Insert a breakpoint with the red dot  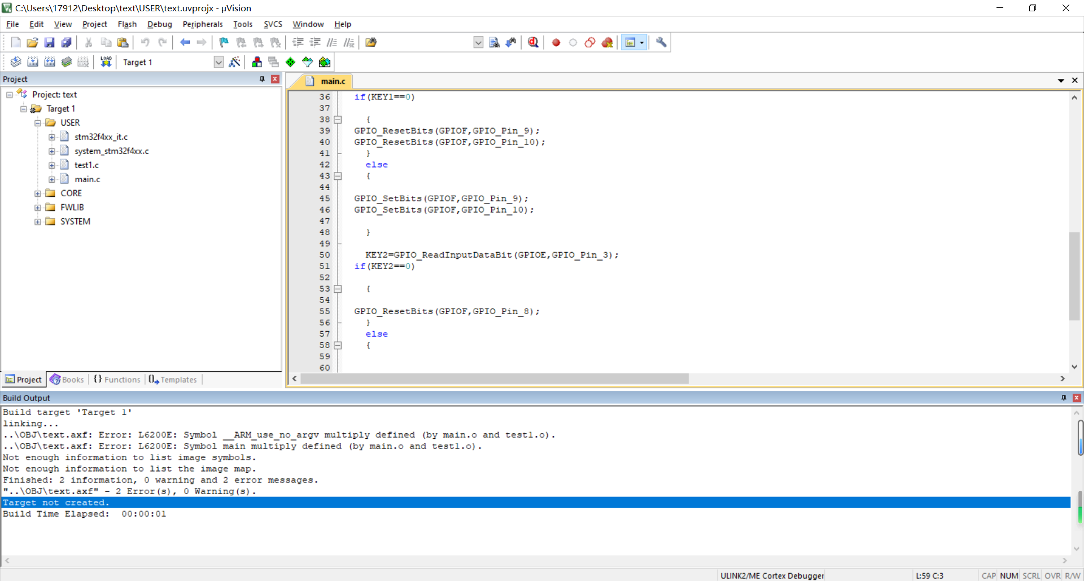pos(556,42)
